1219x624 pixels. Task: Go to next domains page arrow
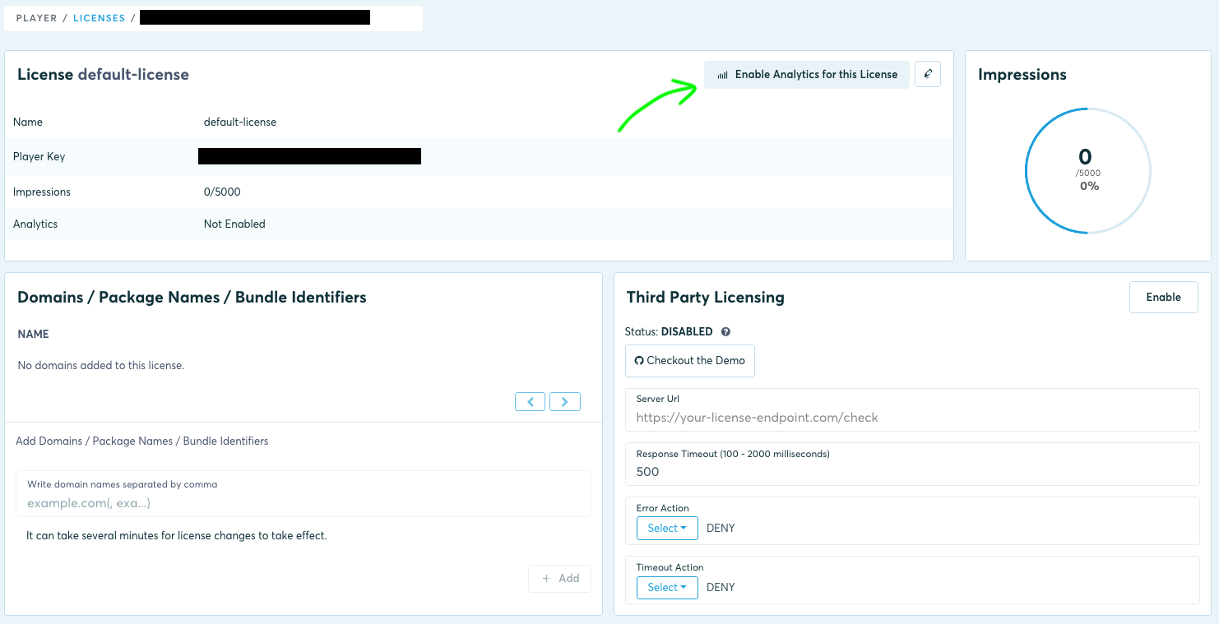(565, 401)
